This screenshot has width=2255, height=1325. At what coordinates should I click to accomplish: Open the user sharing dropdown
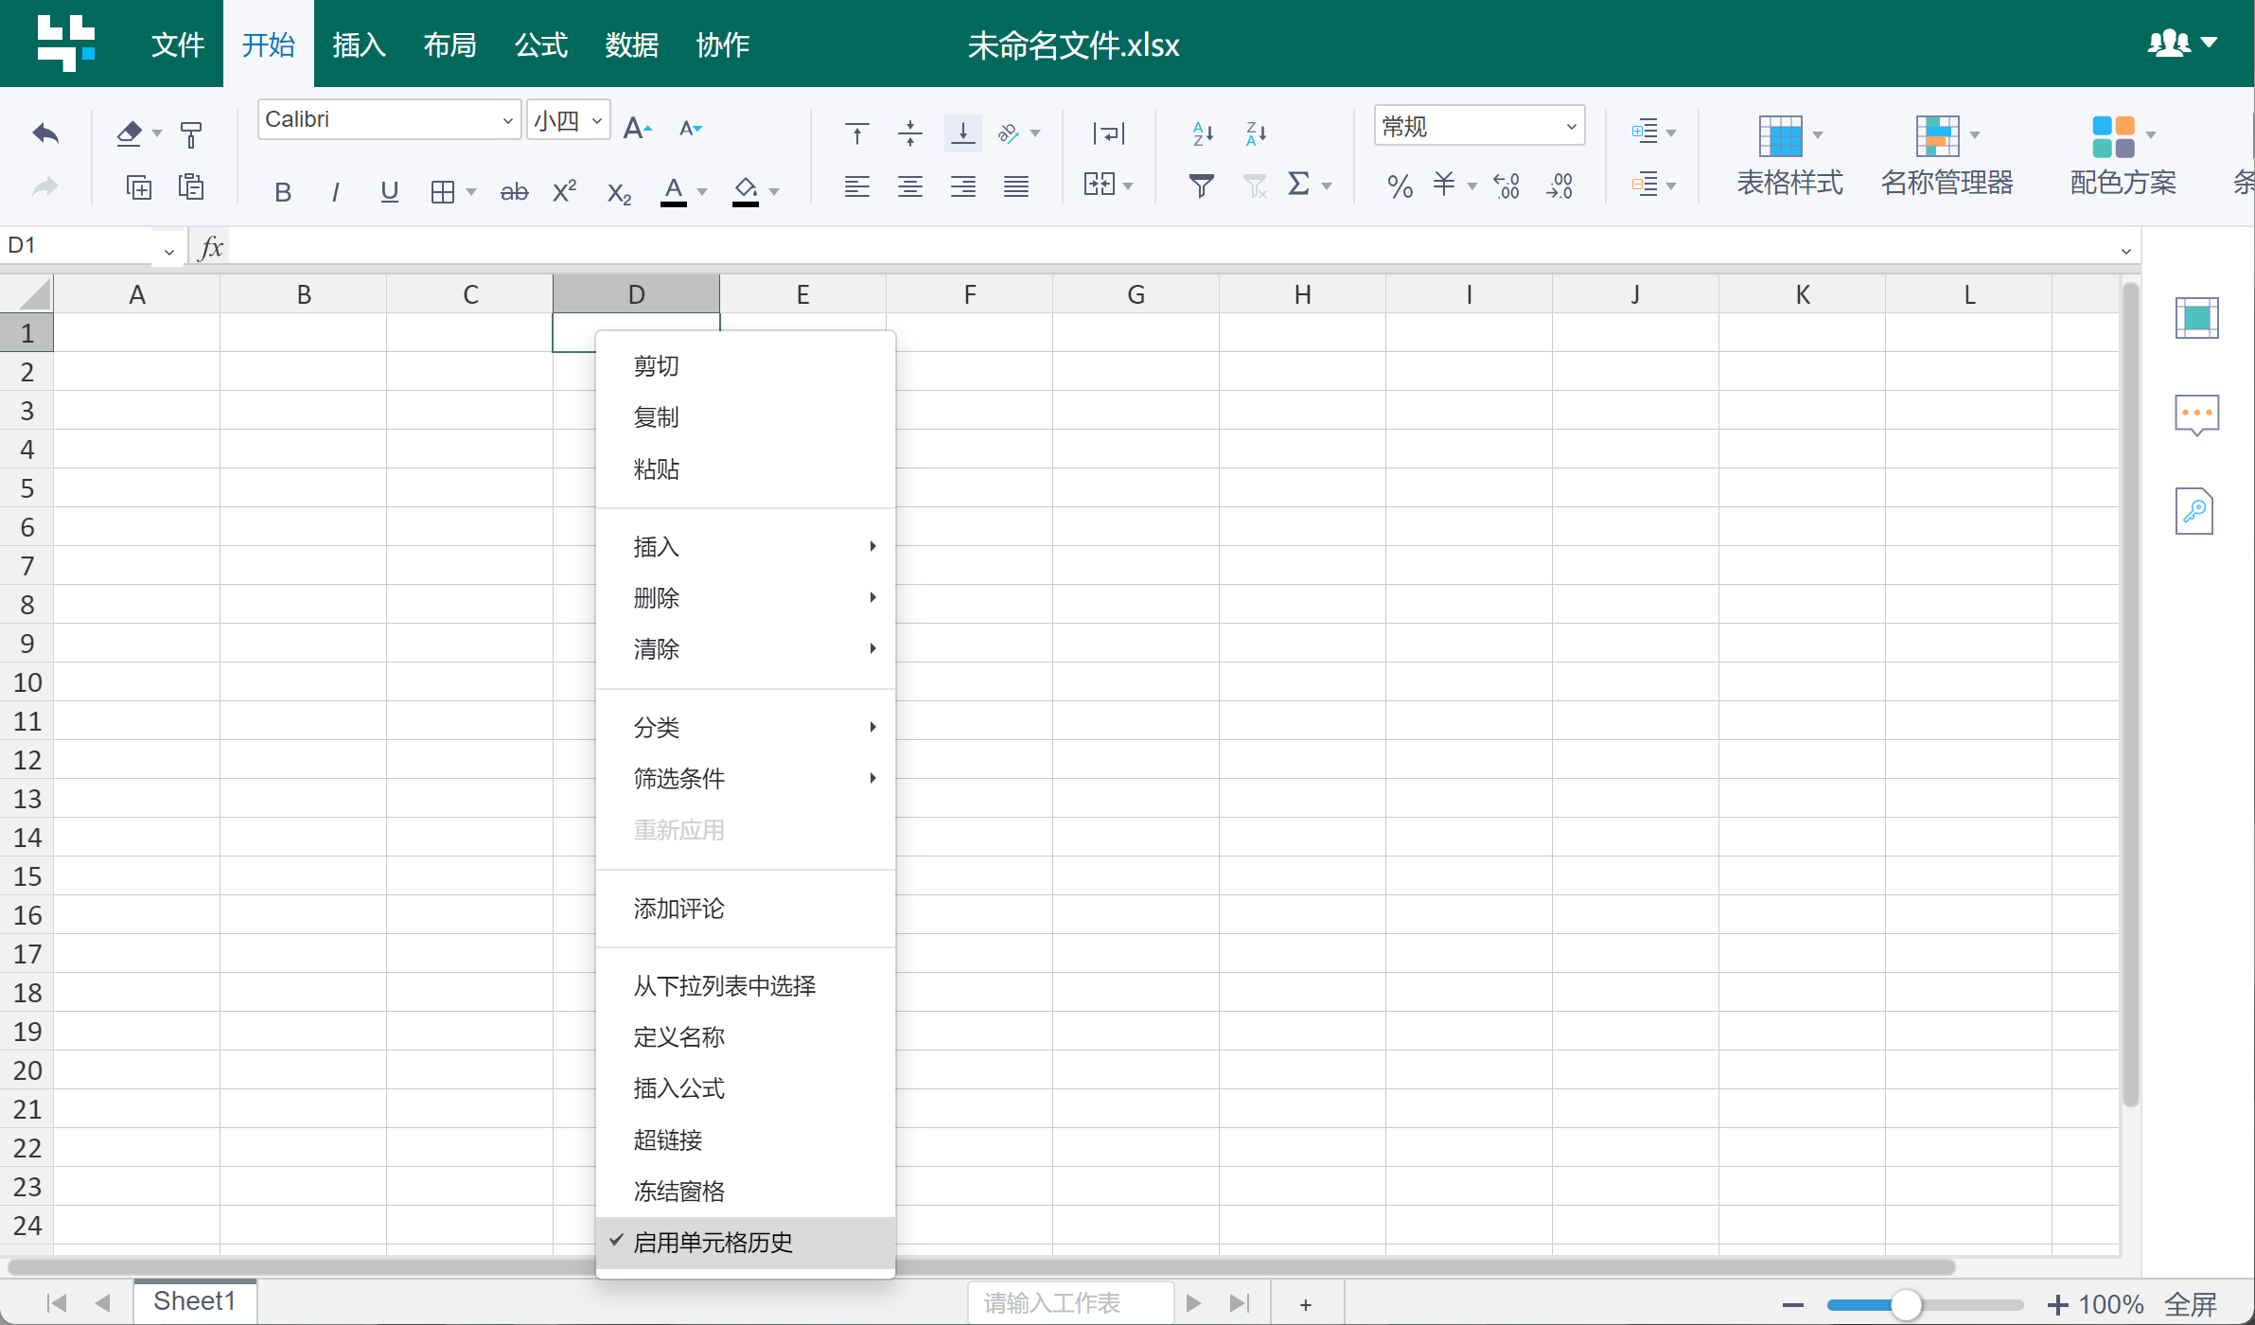[2182, 43]
